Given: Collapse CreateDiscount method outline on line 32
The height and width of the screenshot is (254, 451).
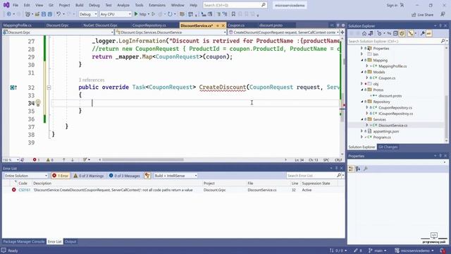Looking at the screenshot, I should (x=49, y=87).
